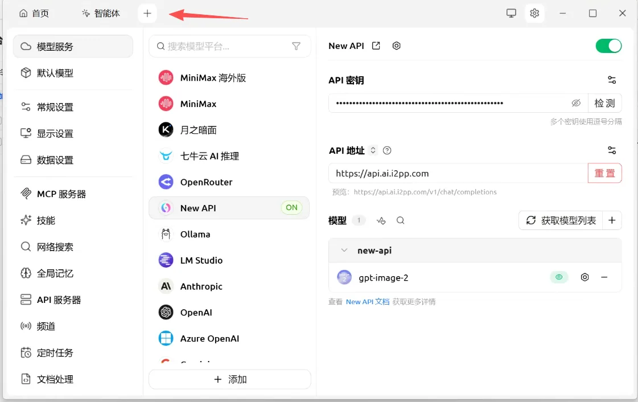This screenshot has height=402, width=638.
Task: Select LM Studio provider
Action: coord(229,260)
